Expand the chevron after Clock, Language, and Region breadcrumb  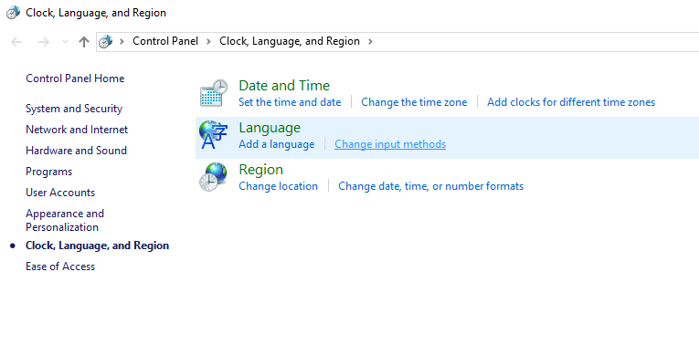370,42
